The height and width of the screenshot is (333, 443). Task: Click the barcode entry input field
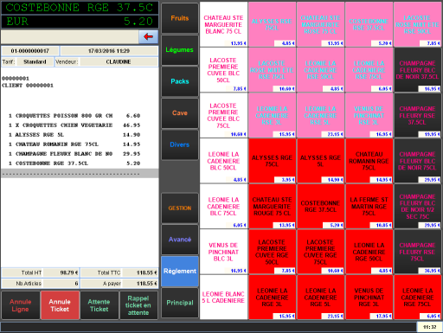(70, 37)
